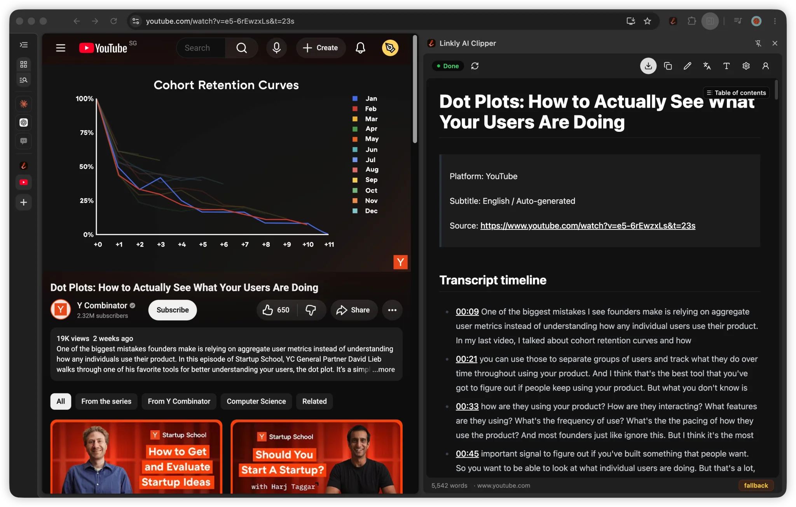Open the tab grid overview icon
Screen dimensions: 796x507
tap(24, 64)
